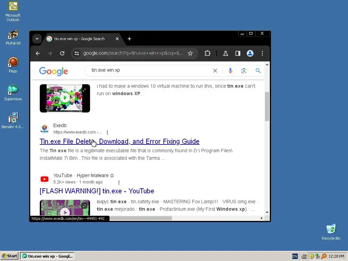Open more options for YouTube Hyper-Malware result
This screenshot has width=348, height=261.
[x=119, y=182]
